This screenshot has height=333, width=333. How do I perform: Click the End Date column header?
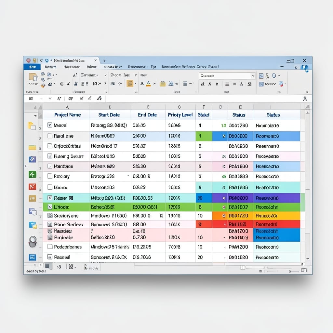click(147, 115)
